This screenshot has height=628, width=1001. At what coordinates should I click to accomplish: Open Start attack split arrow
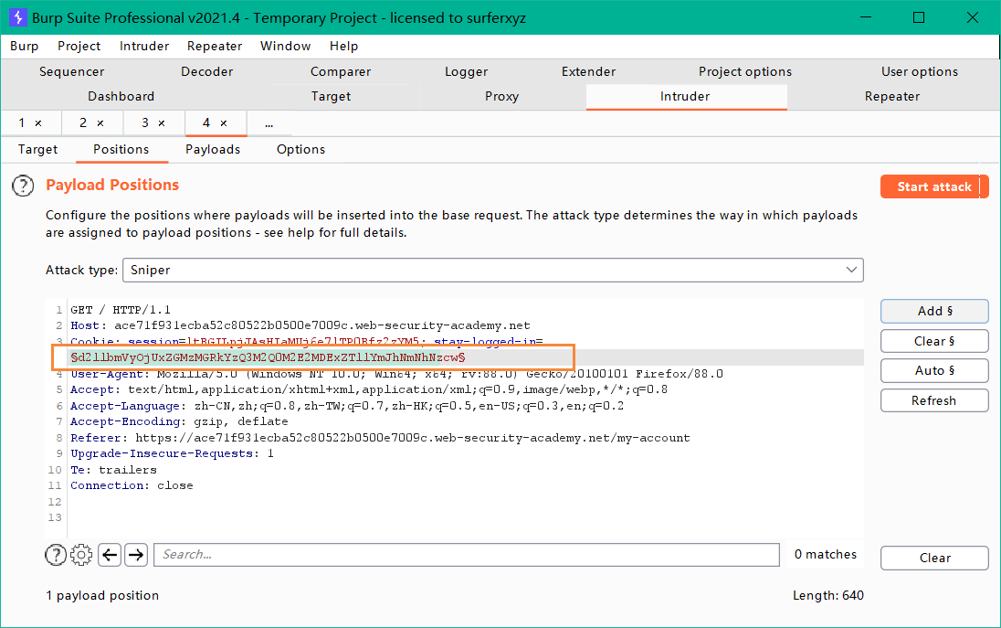(x=984, y=186)
